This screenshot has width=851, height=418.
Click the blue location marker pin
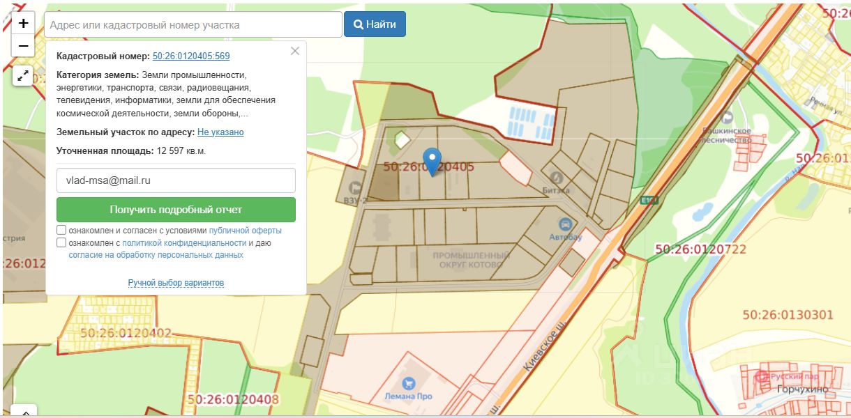(x=432, y=161)
